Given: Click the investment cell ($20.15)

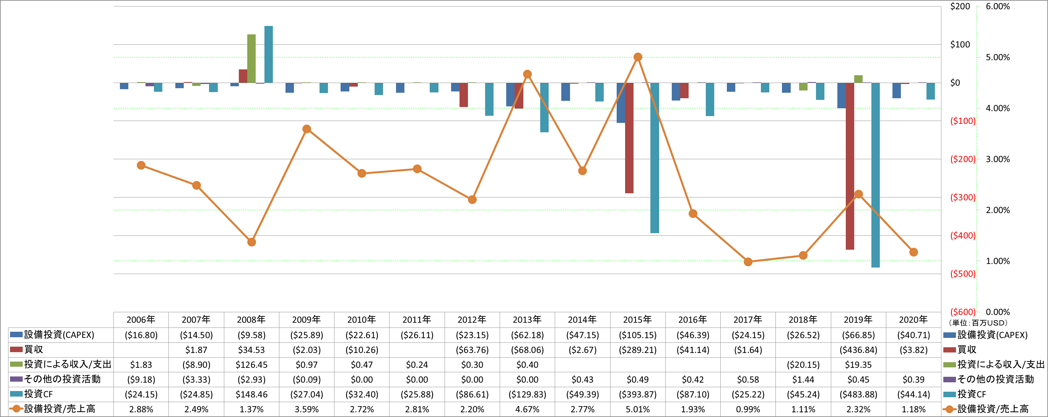Looking at the screenshot, I should 803,365.
